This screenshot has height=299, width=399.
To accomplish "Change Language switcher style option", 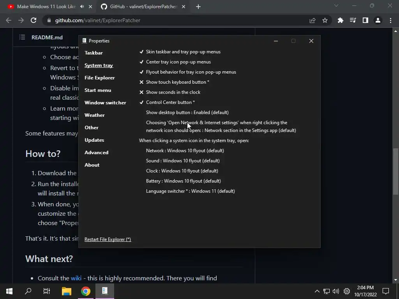I will pyautogui.click(x=190, y=191).
